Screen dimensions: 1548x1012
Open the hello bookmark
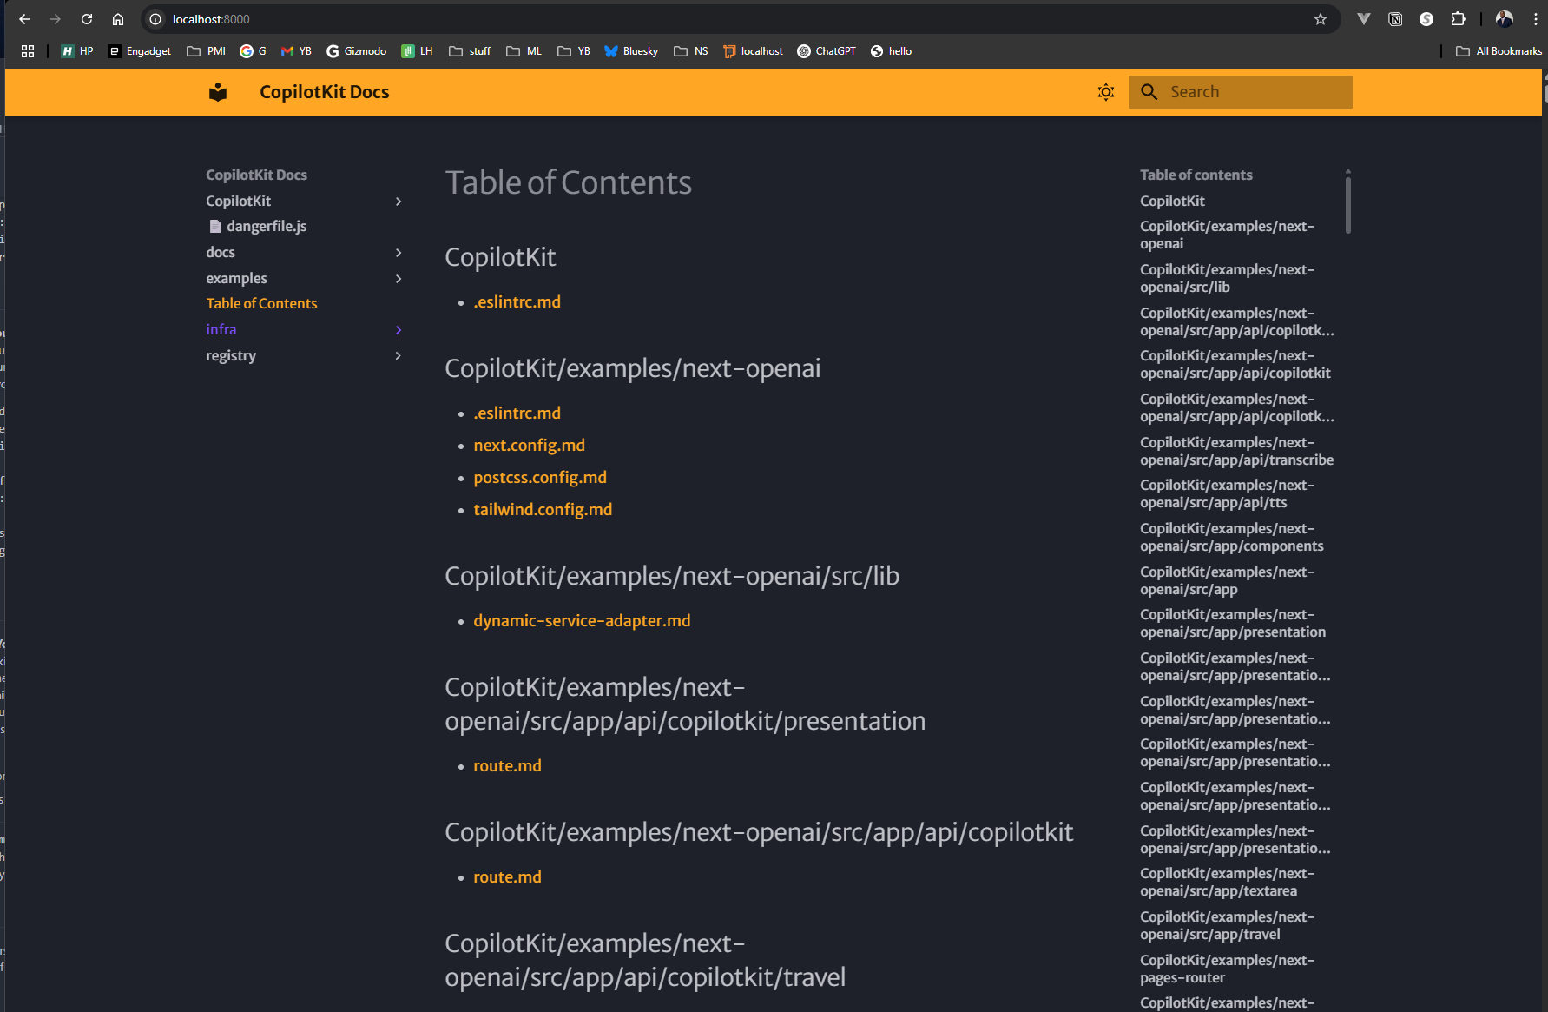click(x=891, y=51)
